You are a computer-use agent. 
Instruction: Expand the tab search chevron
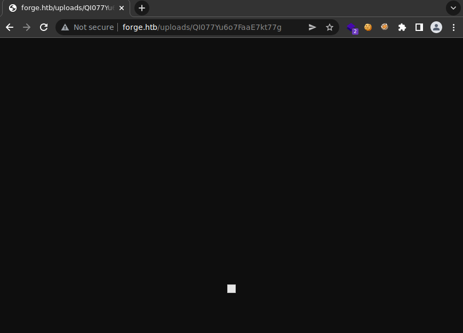pos(453,8)
